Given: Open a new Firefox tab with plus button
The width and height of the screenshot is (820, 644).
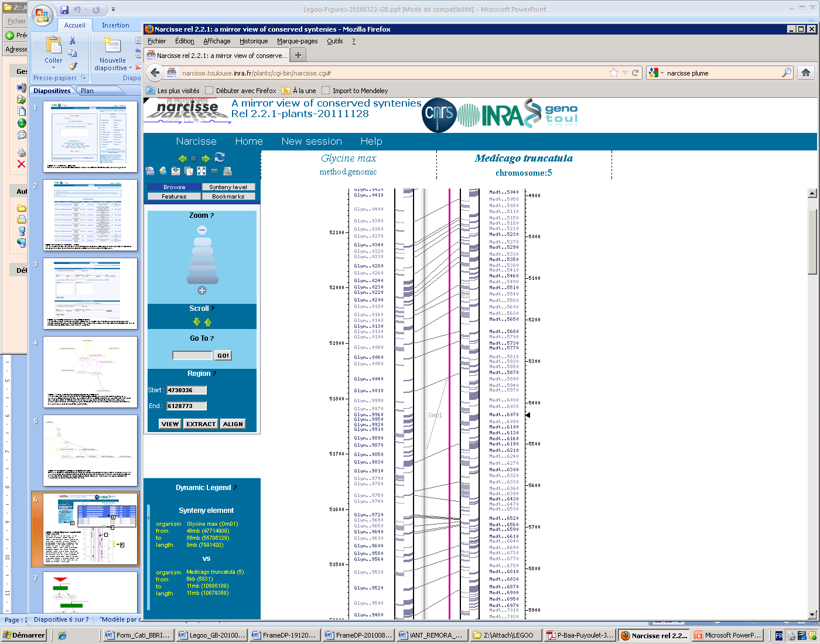Looking at the screenshot, I should [x=298, y=55].
